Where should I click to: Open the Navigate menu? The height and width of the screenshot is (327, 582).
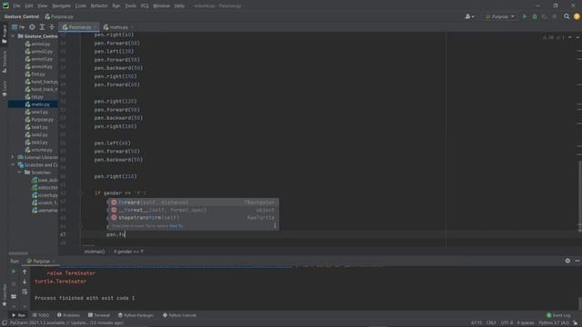pyautogui.click(x=61, y=6)
